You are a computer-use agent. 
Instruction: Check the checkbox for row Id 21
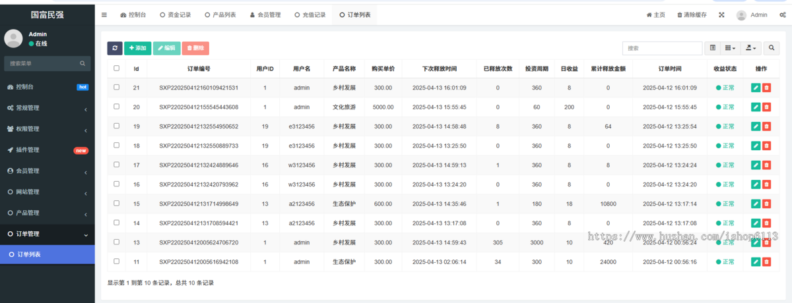[x=117, y=87]
